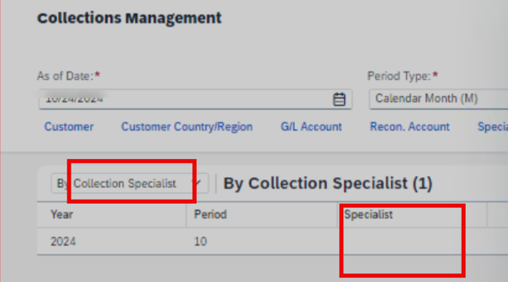Expand the chevron arrow of view selector
This screenshot has height=282, width=508.
(x=197, y=183)
